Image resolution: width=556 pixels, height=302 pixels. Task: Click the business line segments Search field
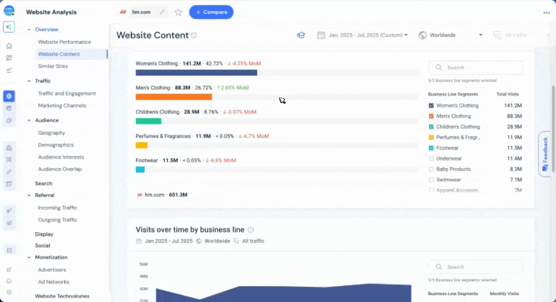click(x=475, y=67)
